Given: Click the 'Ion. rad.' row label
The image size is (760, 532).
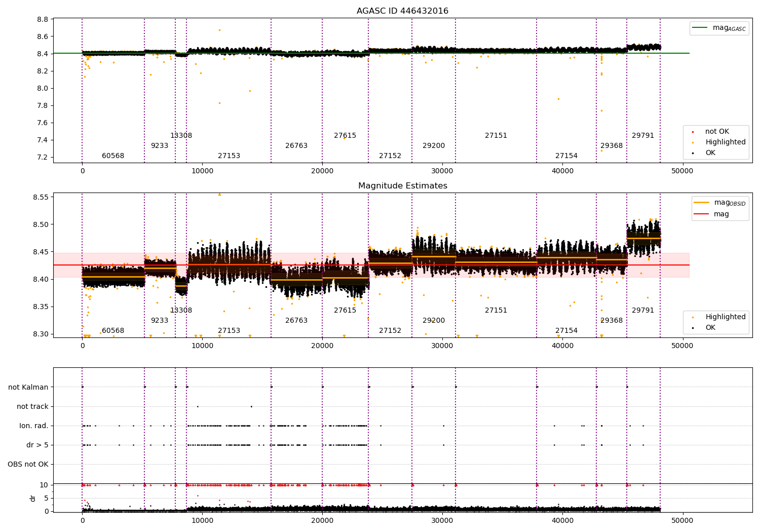Looking at the screenshot, I should point(34,426).
